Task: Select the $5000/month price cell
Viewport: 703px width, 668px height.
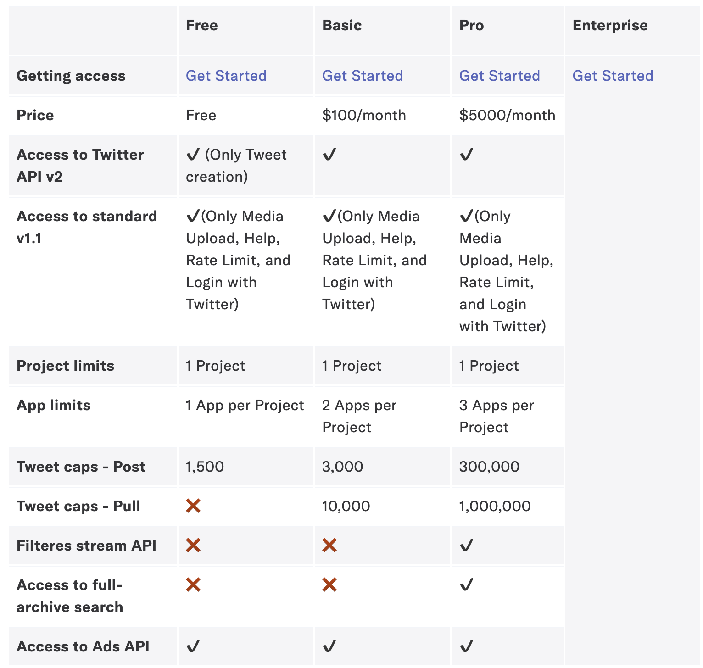Action: (507, 115)
